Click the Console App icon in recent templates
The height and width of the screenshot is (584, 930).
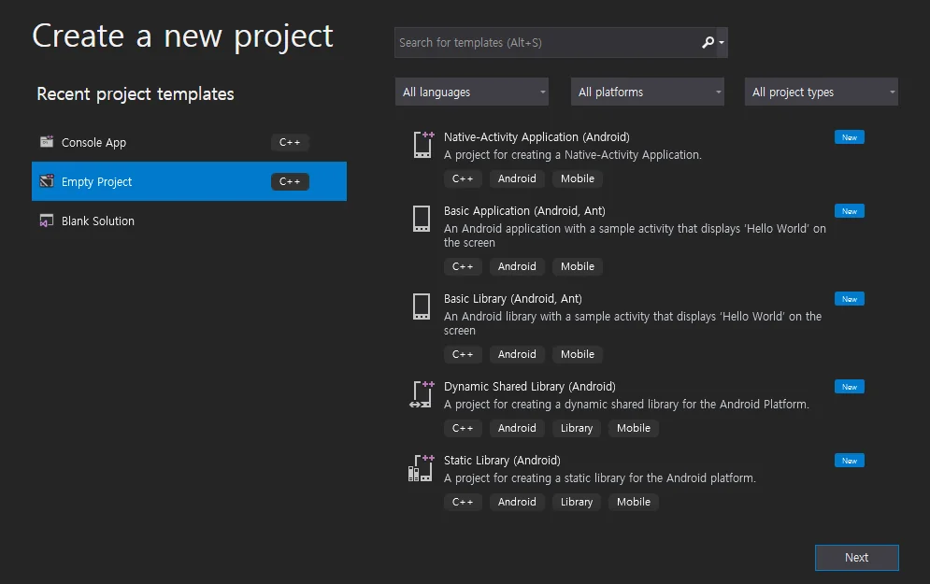(46, 142)
